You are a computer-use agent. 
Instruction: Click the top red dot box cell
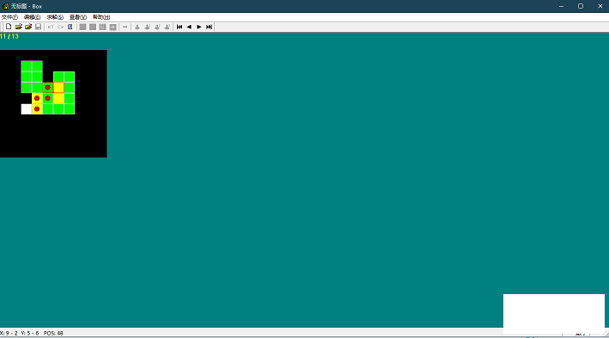[x=48, y=87]
